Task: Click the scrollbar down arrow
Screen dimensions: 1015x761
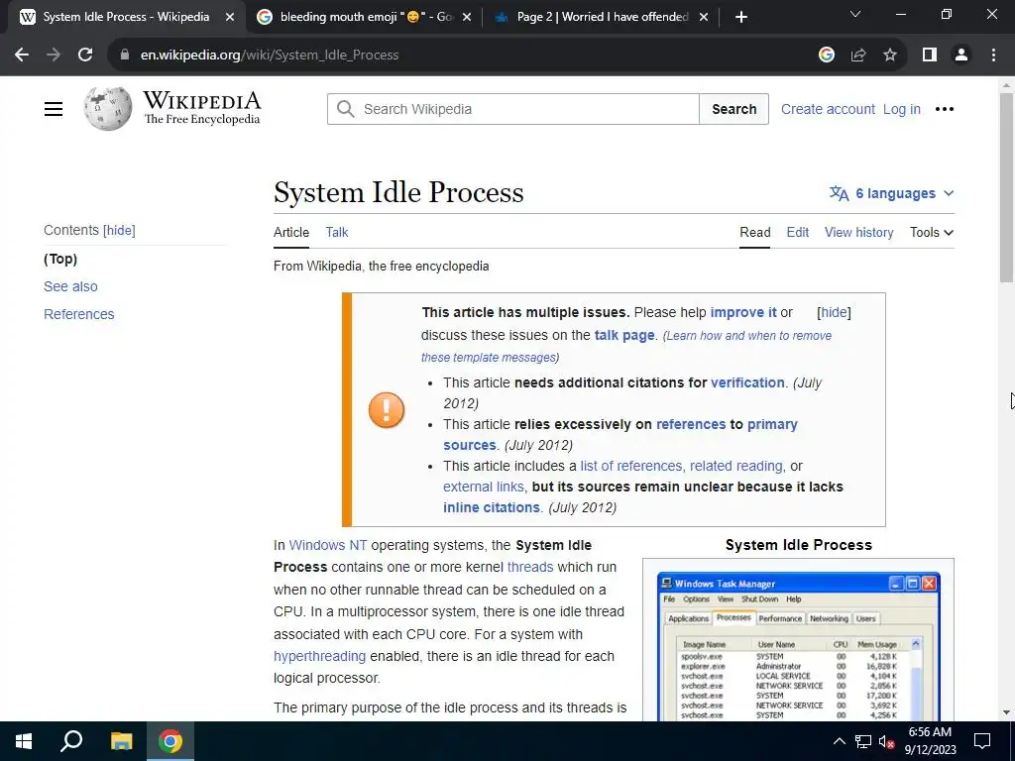Action: [1006, 712]
